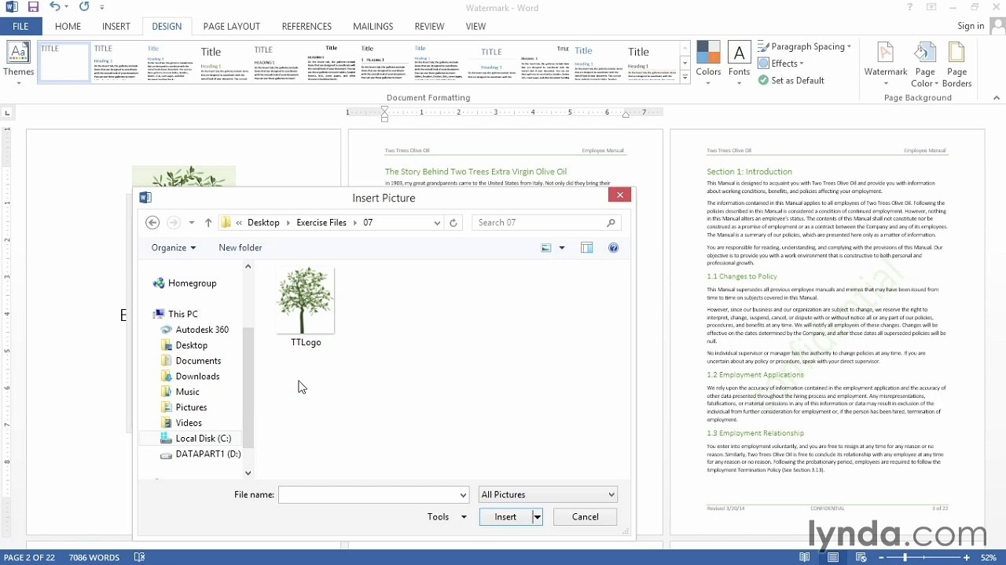This screenshot has height=565, width=1006.
Task: Switch to the MAILINGS tab
Action: (x=373, y=26)
